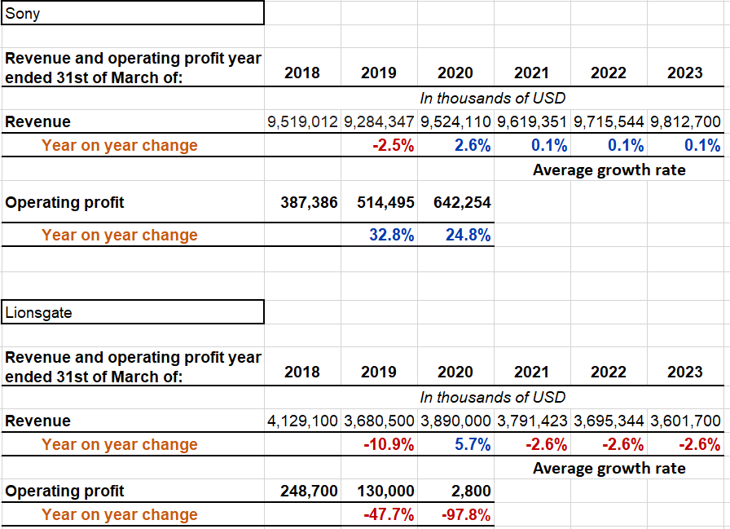Select Sony operating profit 387,386
730x529 pixels.
[309, 202]
